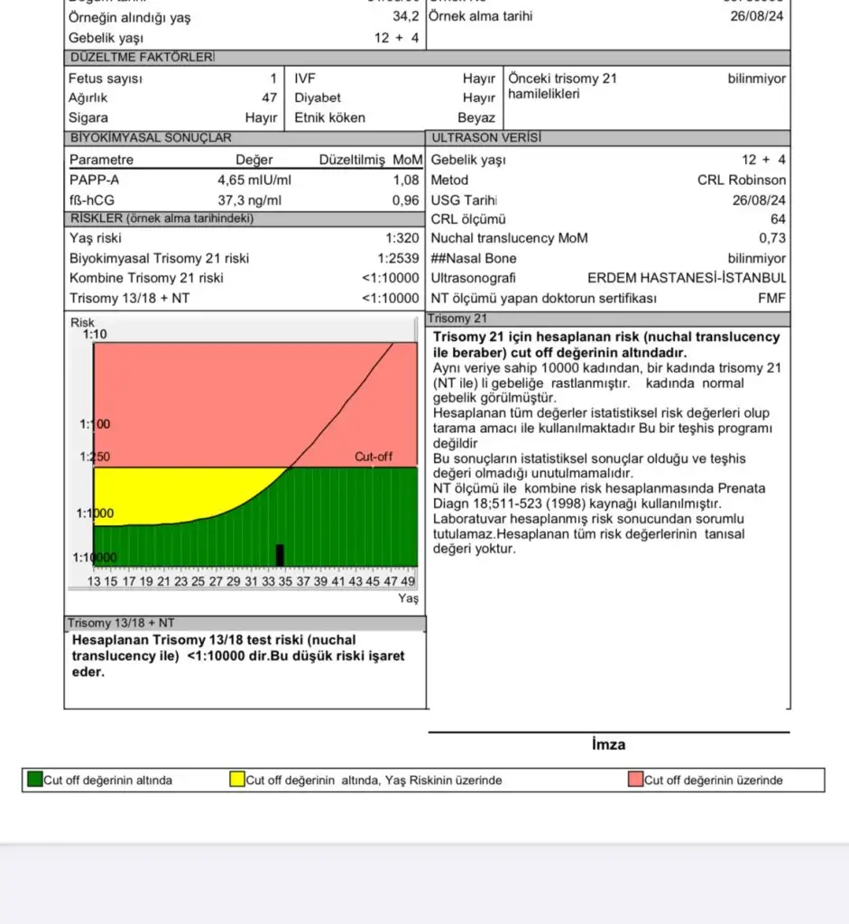Click the Nuchal translucency MoM value 0,73

coord(771,239)
